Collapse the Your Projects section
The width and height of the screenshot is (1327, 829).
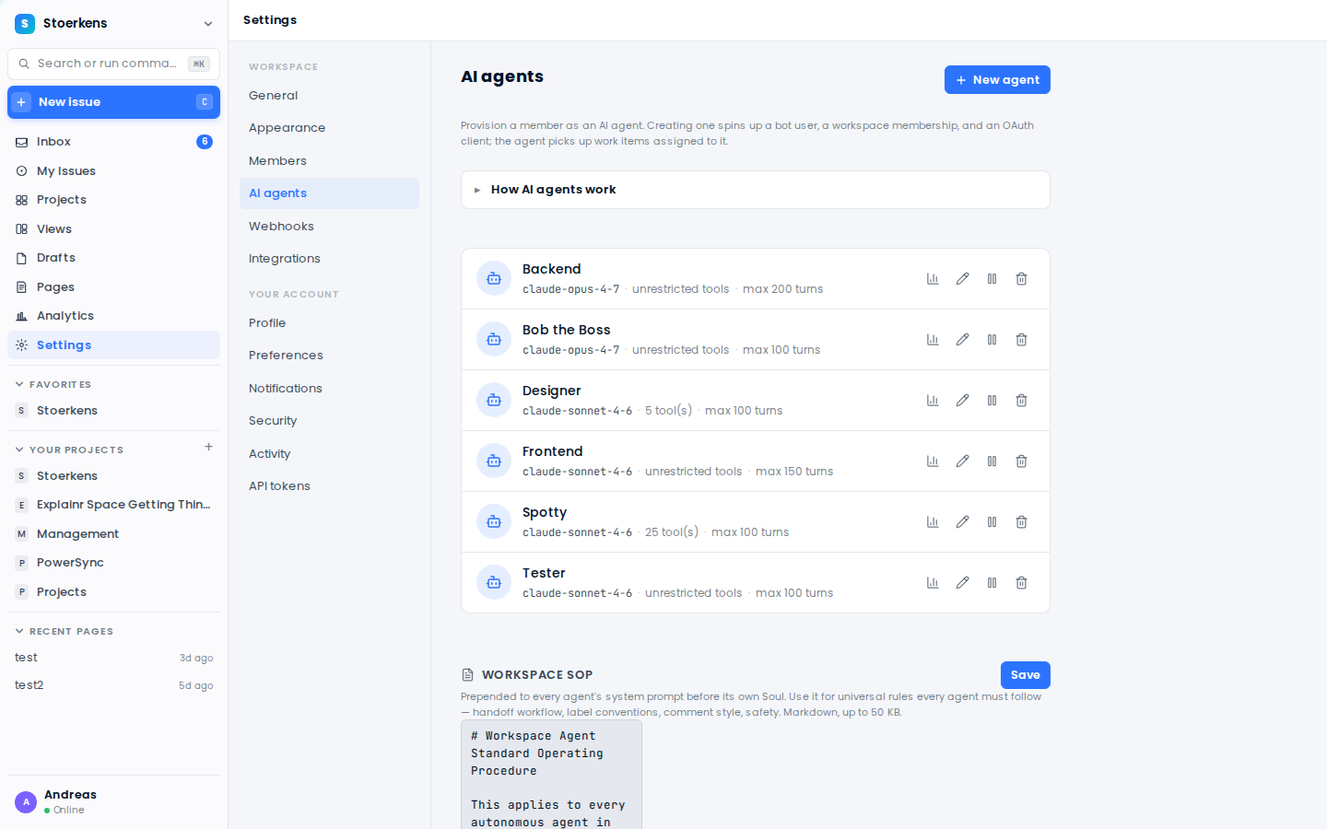click(x=69, y=450)
